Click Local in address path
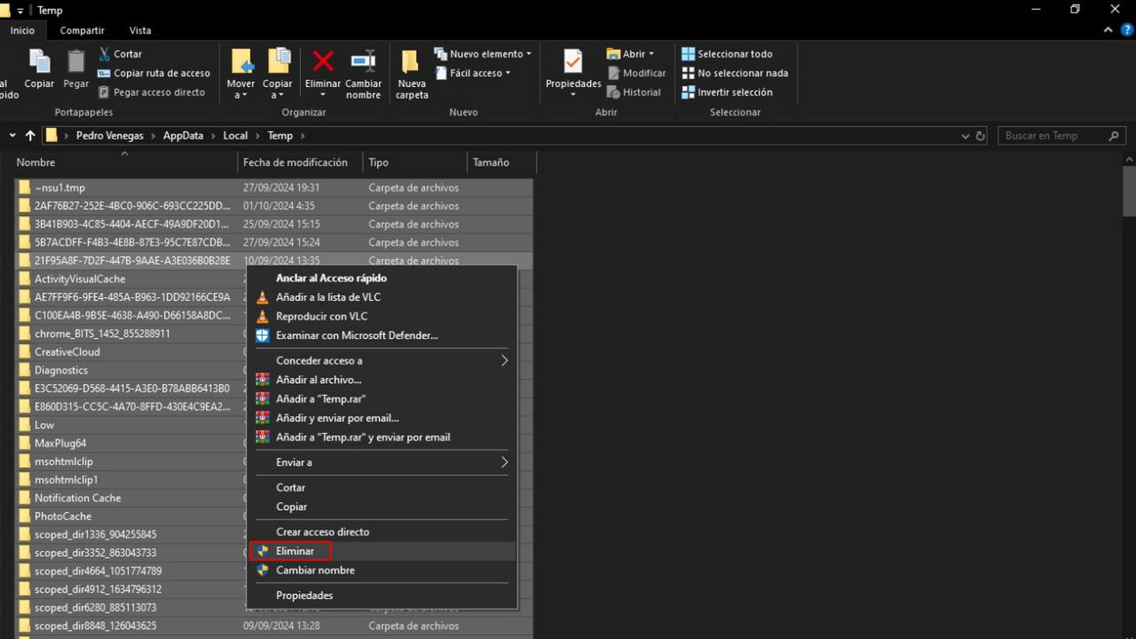The image size is (1136, 639). [x=235, y=136]
